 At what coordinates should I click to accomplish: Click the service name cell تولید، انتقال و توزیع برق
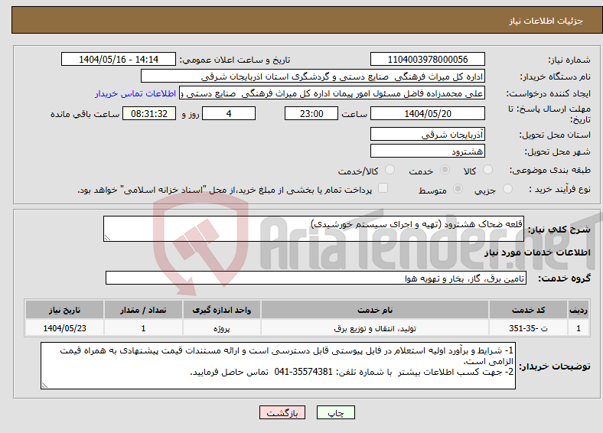(374, 328)
